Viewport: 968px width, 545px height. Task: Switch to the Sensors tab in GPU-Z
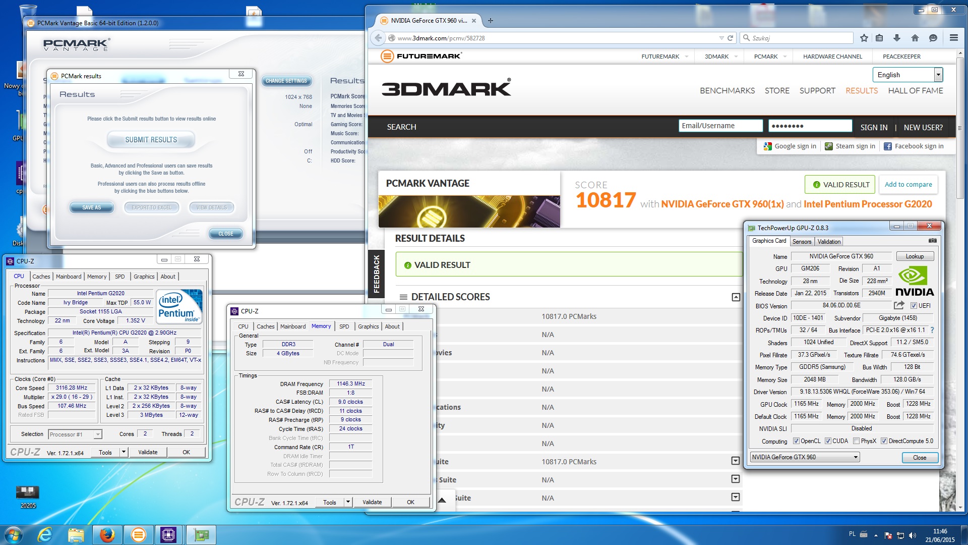click(802, 242)
